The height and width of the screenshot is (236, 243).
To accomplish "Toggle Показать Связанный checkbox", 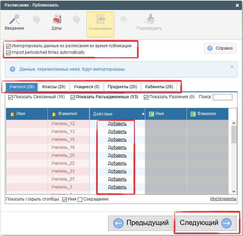I will 11,97.
